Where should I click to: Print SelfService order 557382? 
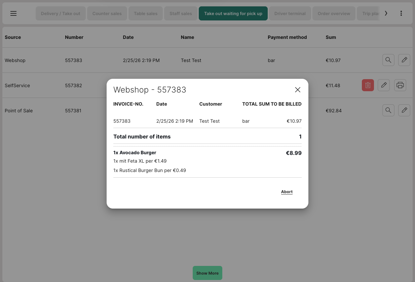click(400, 85)
